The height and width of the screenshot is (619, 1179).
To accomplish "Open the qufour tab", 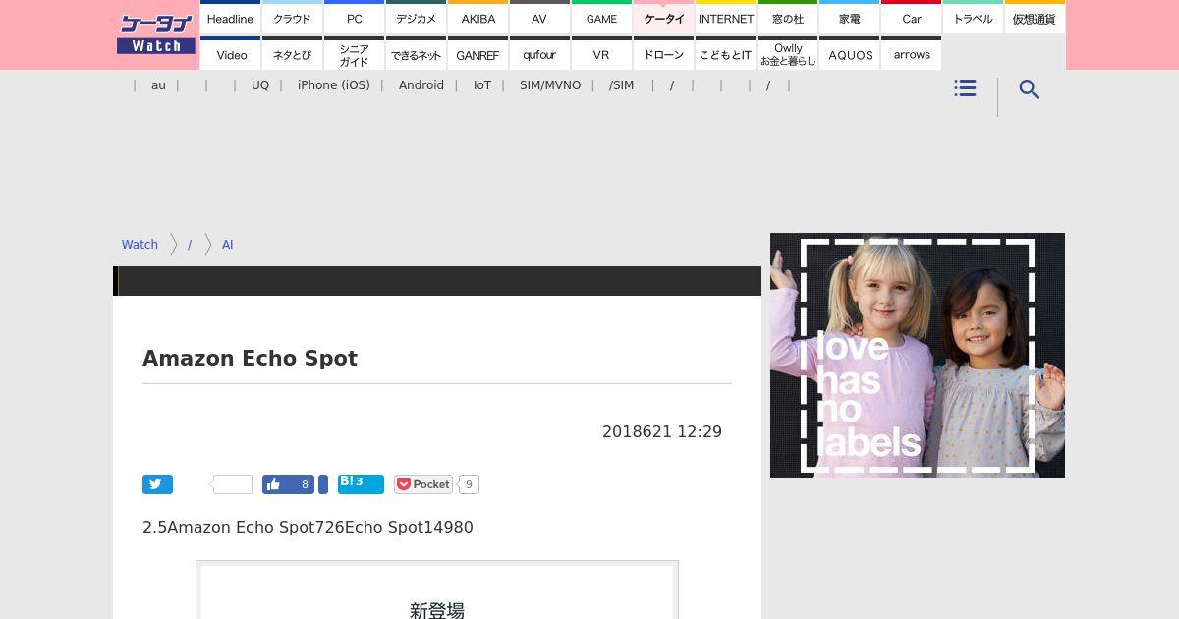I will click(539, 54).
